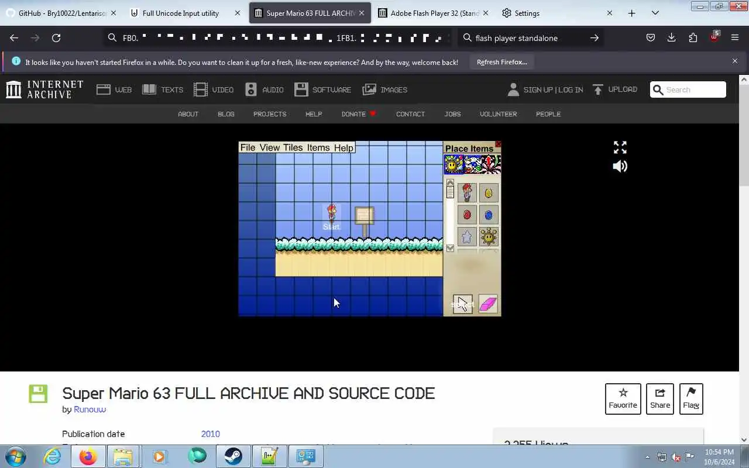Focus the Internet Archive search box
The width and height of the screenshot is (749, 468).
[688, 90]
